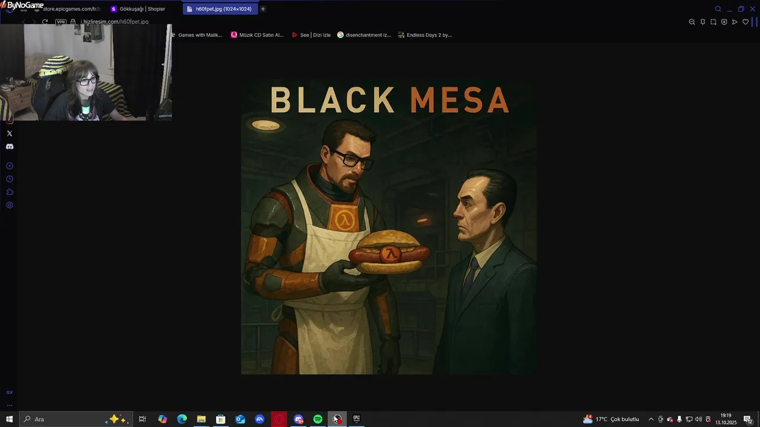The height and width of the screenshot is (427, 760).
Task: Open notification center with 12 badge
Action: pos(748,419)
